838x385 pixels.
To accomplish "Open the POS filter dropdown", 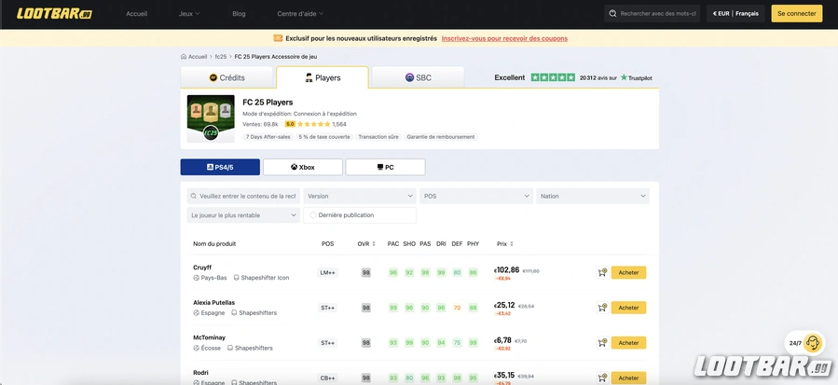I will 476,197.
